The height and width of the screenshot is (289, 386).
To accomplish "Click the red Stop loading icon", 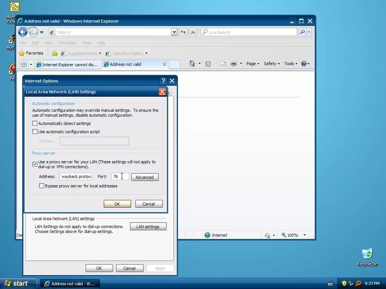I will tap(193, 32).
